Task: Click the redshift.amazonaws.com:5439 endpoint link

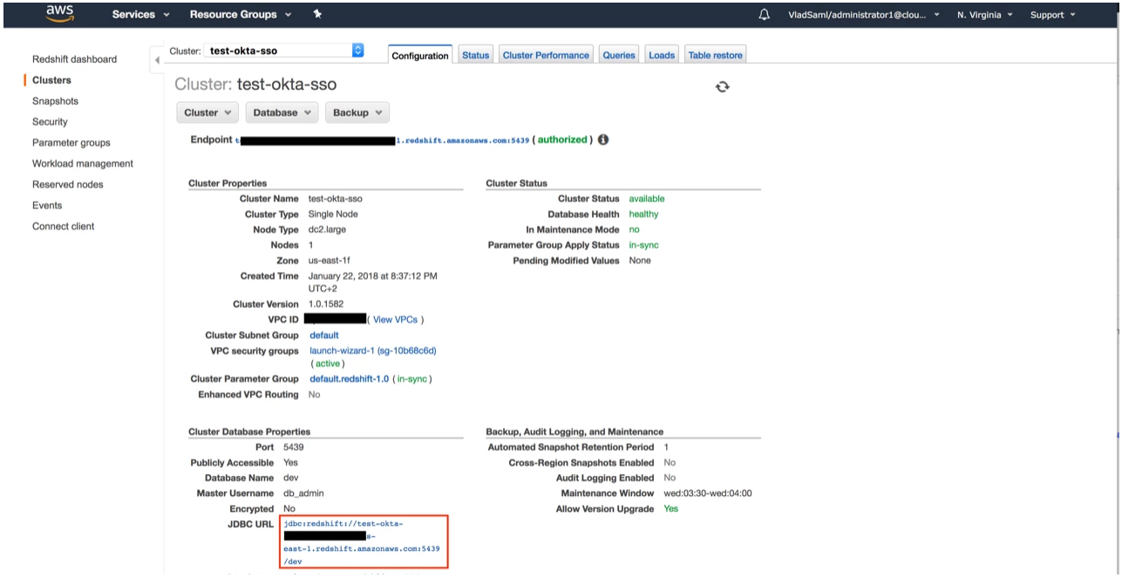Action: (463, 140)
